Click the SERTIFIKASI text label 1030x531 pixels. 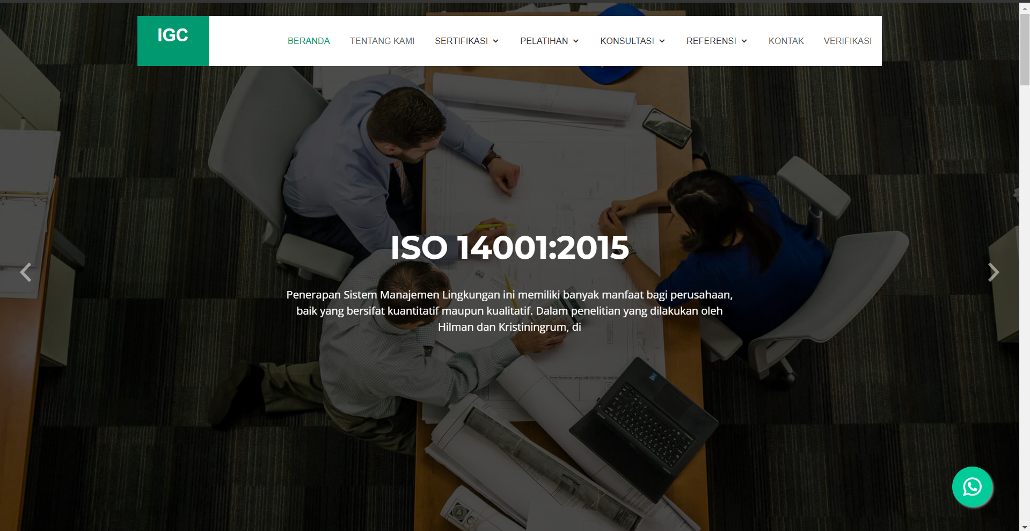[461, 41]
